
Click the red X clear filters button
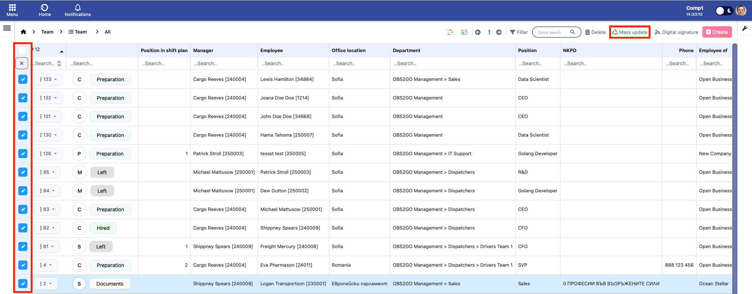(x=22, y=63)
